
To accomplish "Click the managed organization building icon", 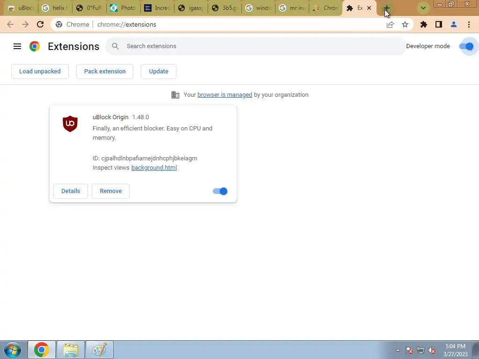I will pyautogui.click(x=175, y=95).
